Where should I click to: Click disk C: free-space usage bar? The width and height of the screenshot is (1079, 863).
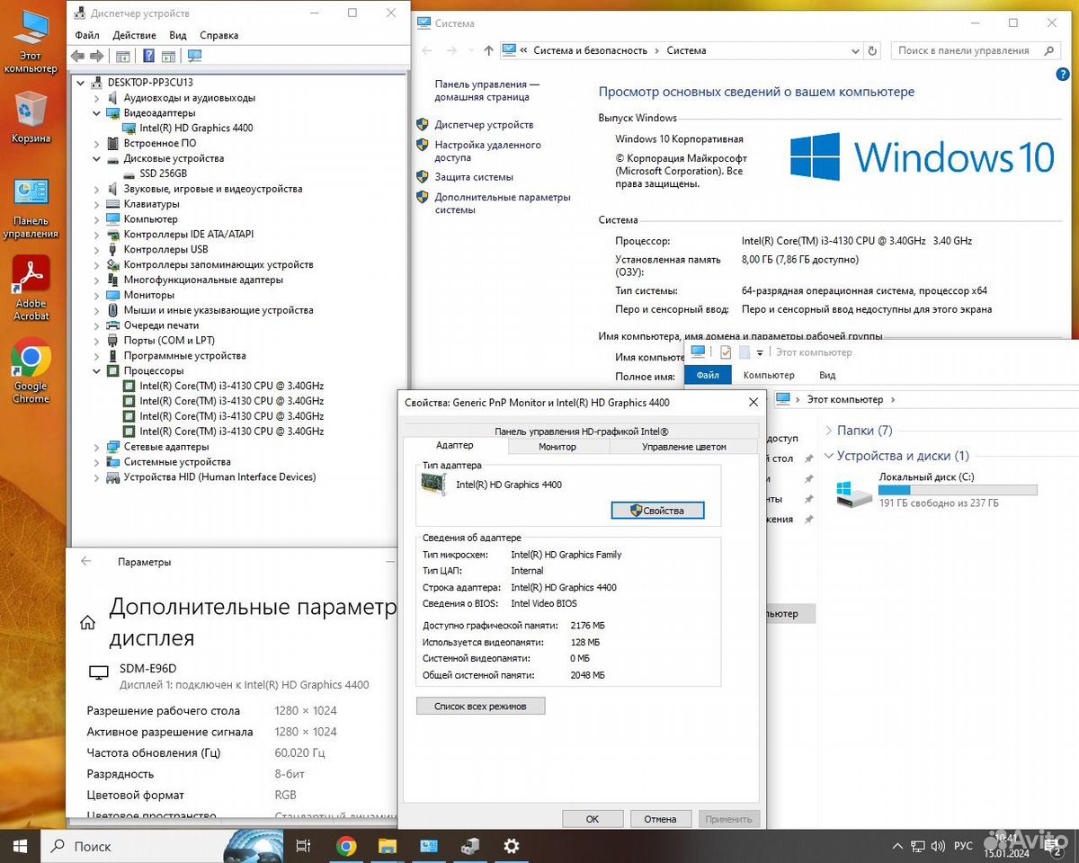[x=958, y=490]
